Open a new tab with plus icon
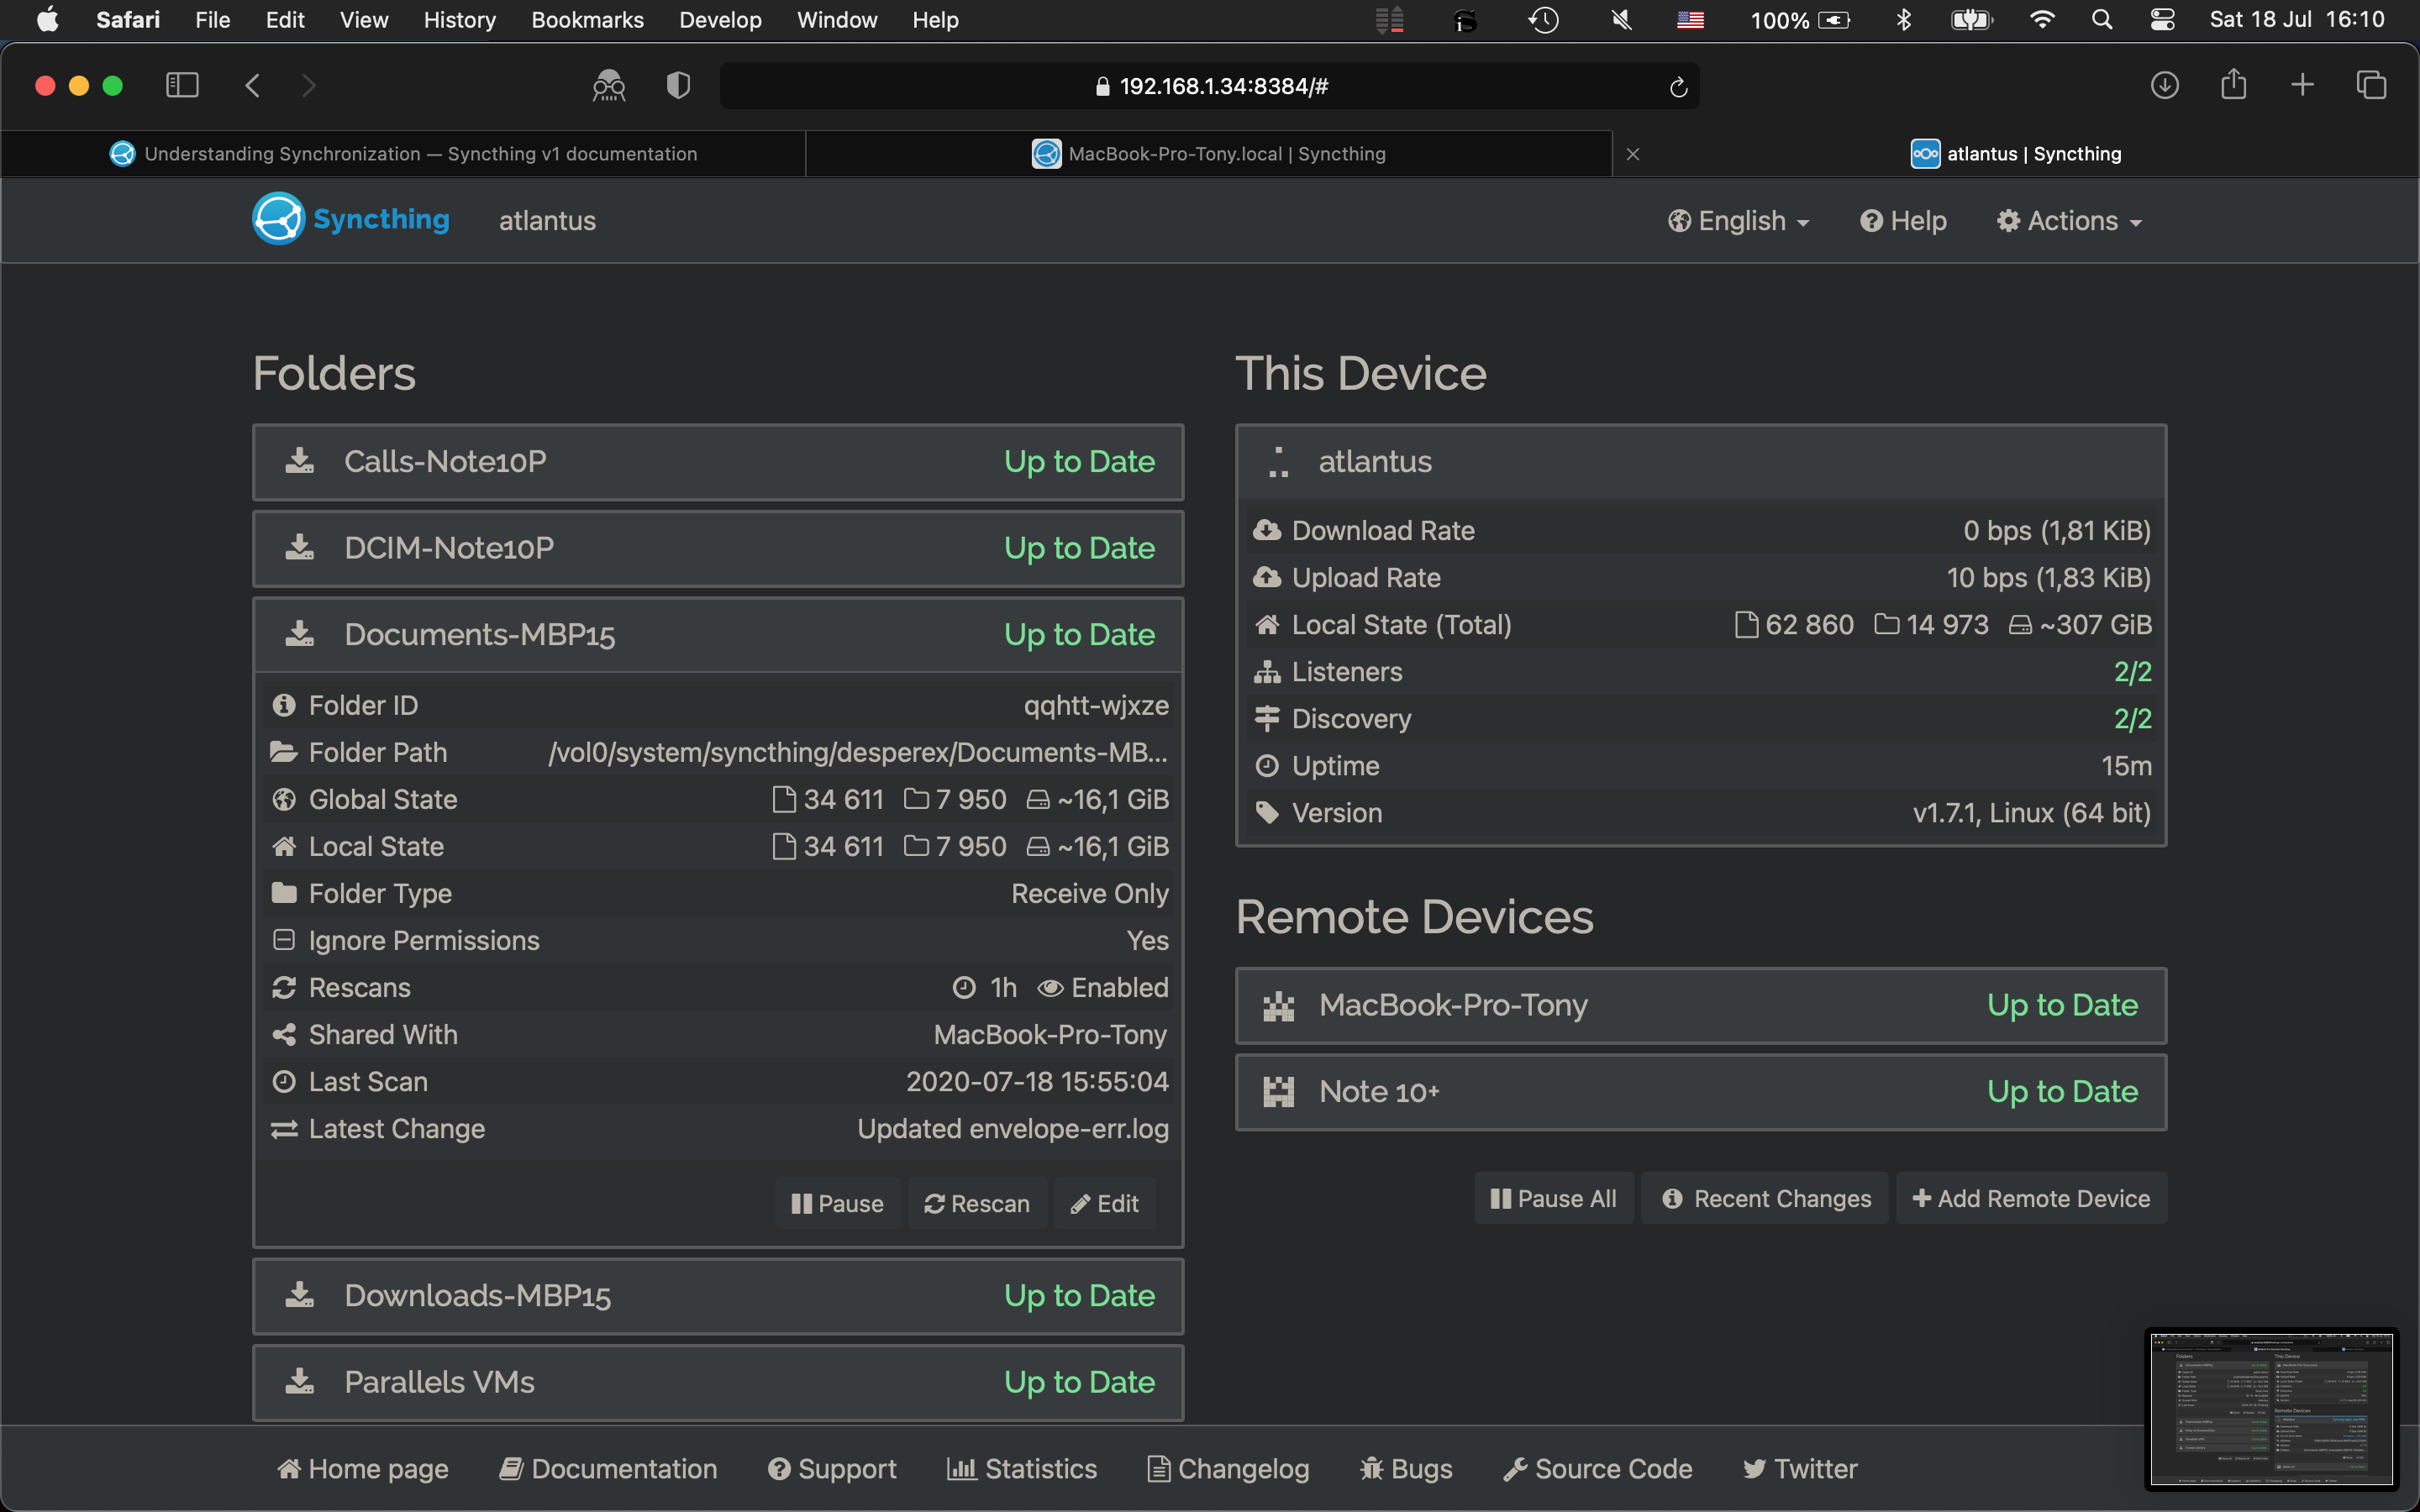The width and height of the screenshot is (2420, 1512). click(2302, 86)
